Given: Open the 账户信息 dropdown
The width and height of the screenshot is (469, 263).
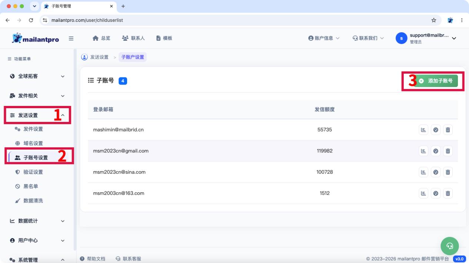Looking at the screenshot, I should click(x=324, y=38).
